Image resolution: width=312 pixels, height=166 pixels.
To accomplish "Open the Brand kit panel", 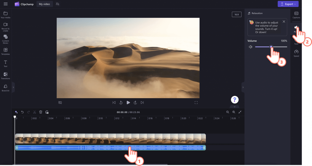I will point(5,88).
